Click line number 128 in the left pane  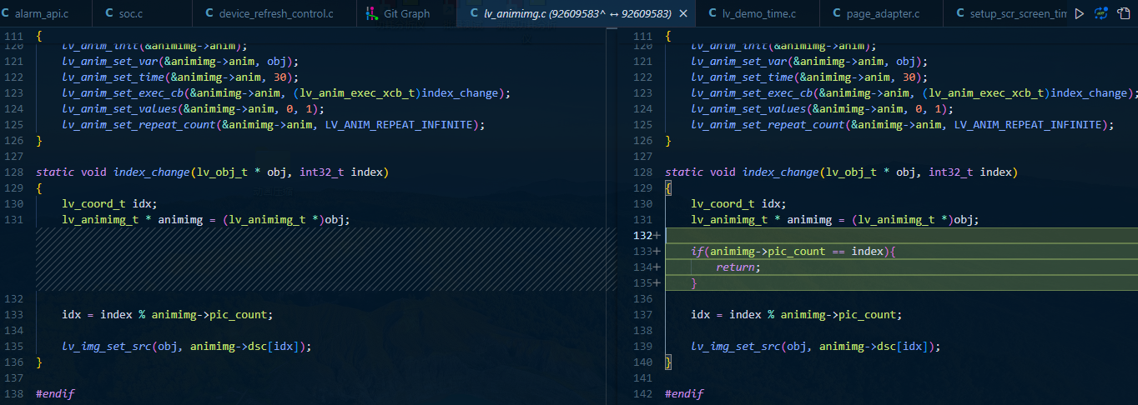tap(15, 172)
